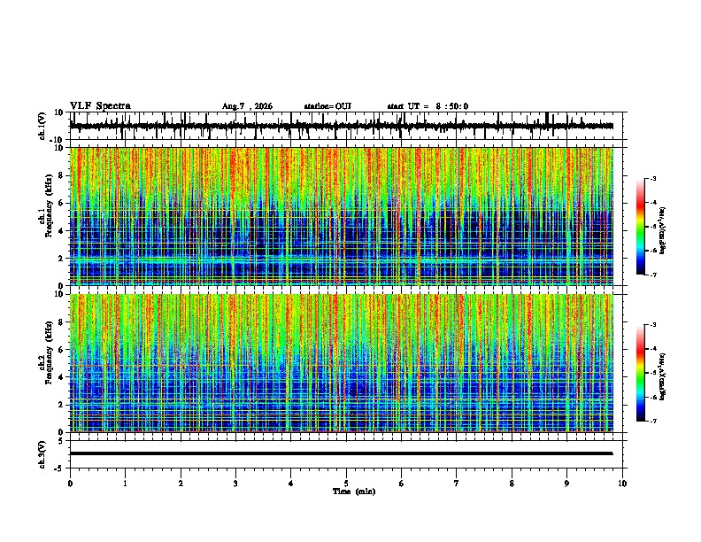Click the '-7' value on ch.2 colorbar
This screenshot has height=542, width=701.
click(x=653, y=421)
